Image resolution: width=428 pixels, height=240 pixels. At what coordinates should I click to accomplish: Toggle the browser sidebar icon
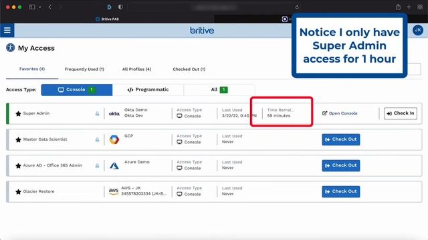[x=32, y=7]
